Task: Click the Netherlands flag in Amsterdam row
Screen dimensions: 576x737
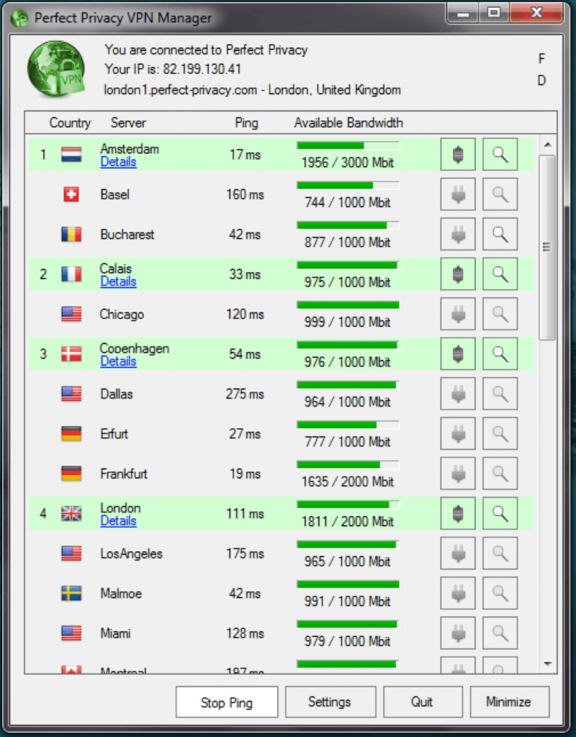Action: point(71,154)
